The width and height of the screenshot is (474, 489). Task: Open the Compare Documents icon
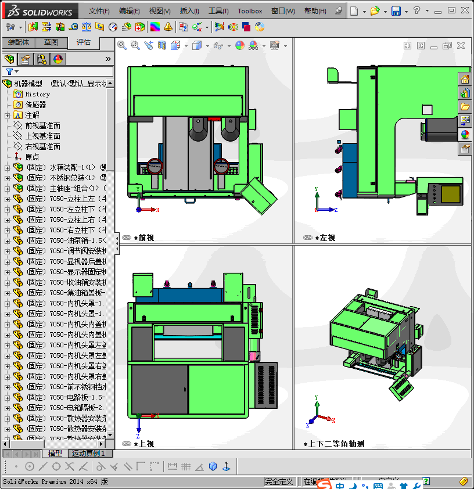pyautogui.click(x=184, y=27)
